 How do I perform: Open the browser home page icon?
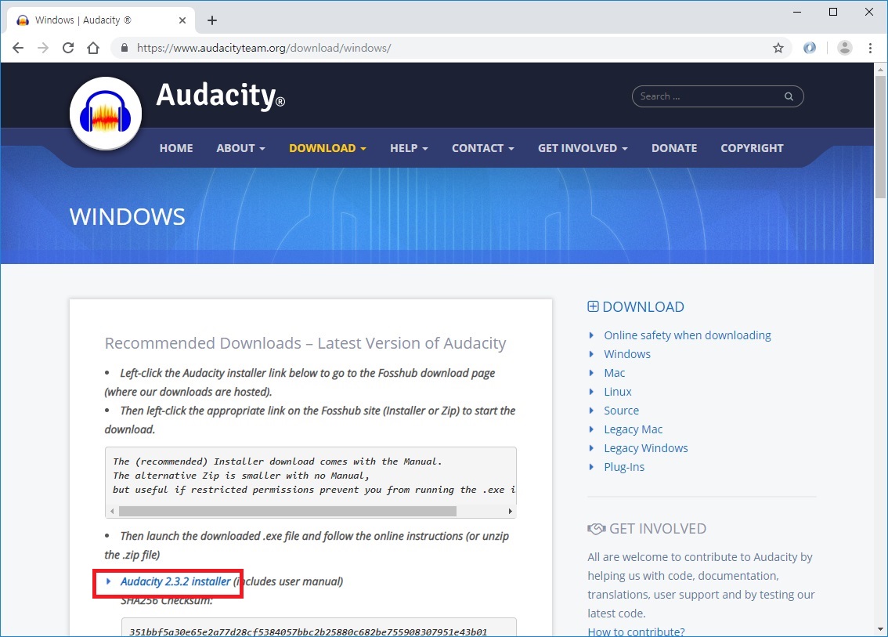point(93,48)
